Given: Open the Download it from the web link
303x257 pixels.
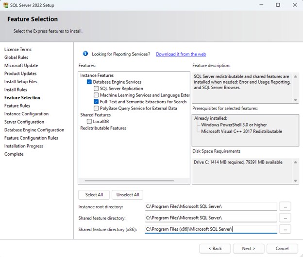Looking at the screenshot, I should (x=181, y=54).
